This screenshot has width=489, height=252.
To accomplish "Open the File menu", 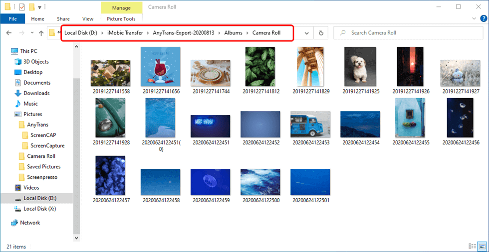I will point(12,19).
